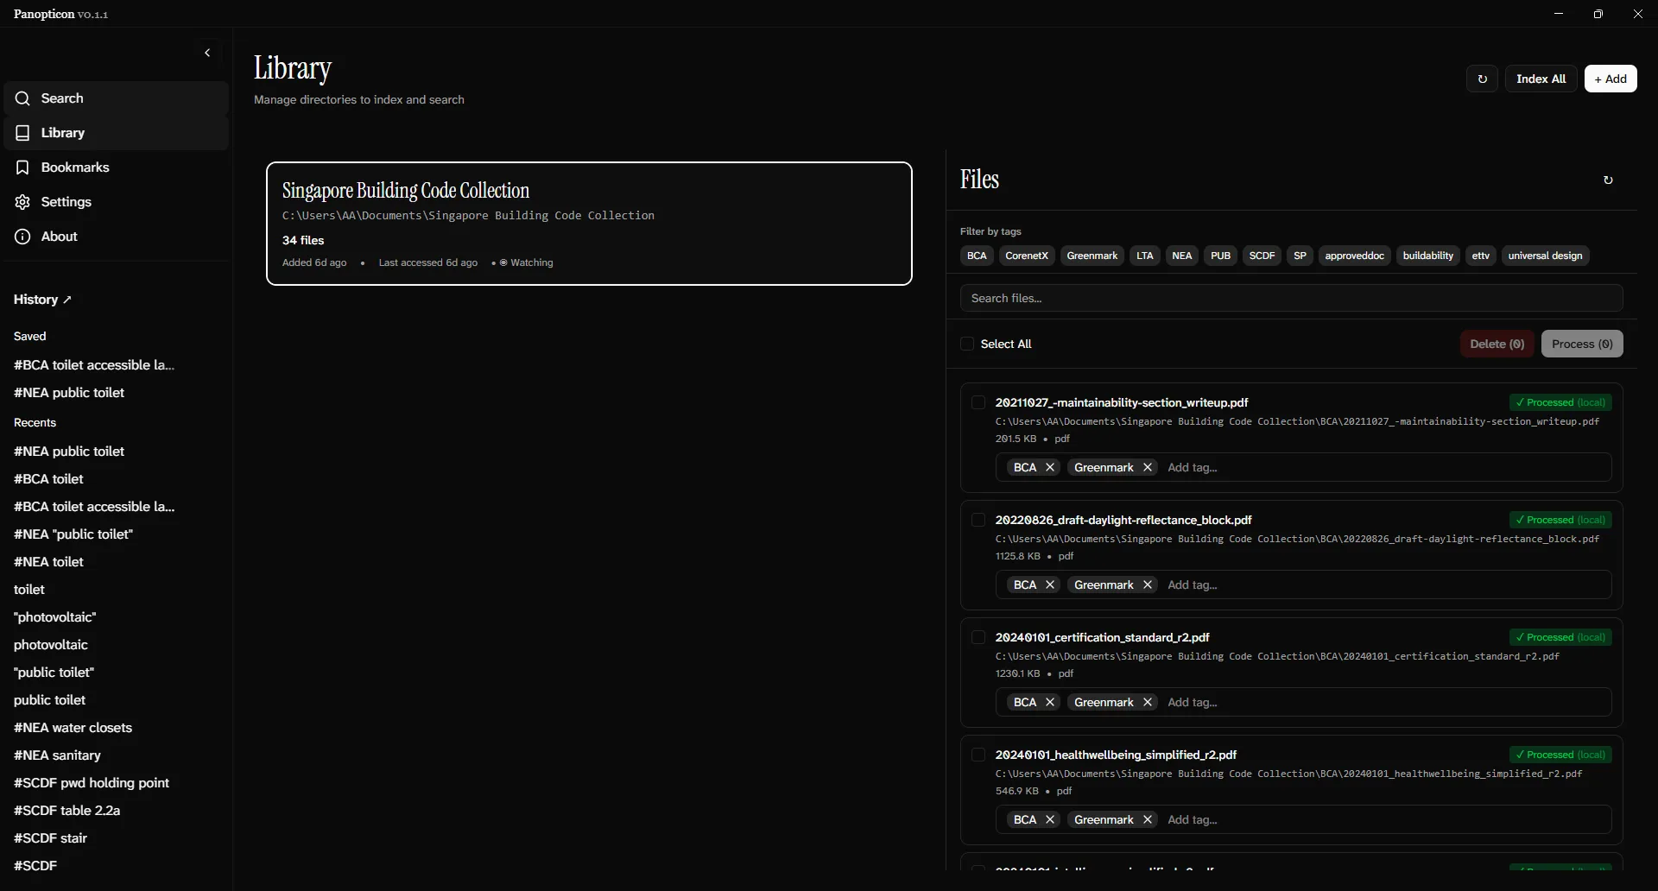Tick the checkbox for 20240101_healthwellbeing_simplified_r2.pdf
This screenshot has height=891, width=1658.
point(978,754)
